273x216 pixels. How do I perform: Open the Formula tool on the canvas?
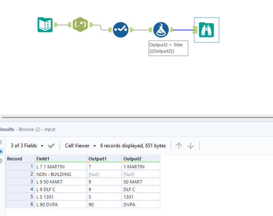point(161,30)
